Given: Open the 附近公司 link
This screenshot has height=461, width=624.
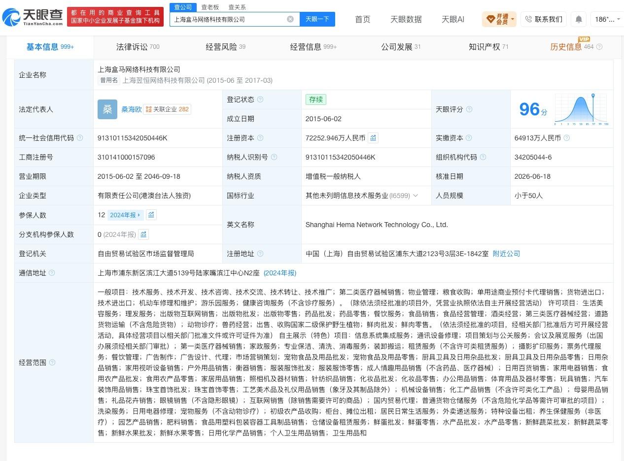Looking at the screenshot, I should click(506, 254).
